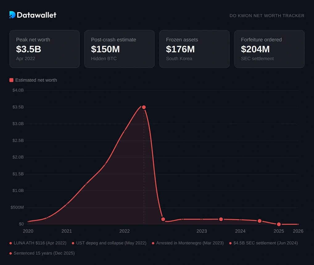Viewport: 314px width, 265px height.
Task: Click Arrested in Montenegro event label
Action: point(190,243)
